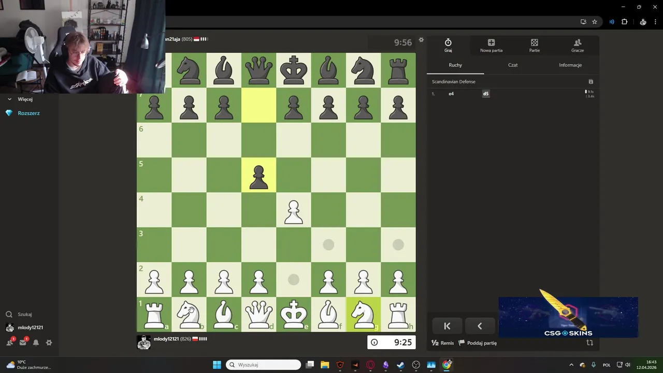Offer a draw with Remis
Image resolution: width=663 pixels, height=373 pixels.
point(443,343)
